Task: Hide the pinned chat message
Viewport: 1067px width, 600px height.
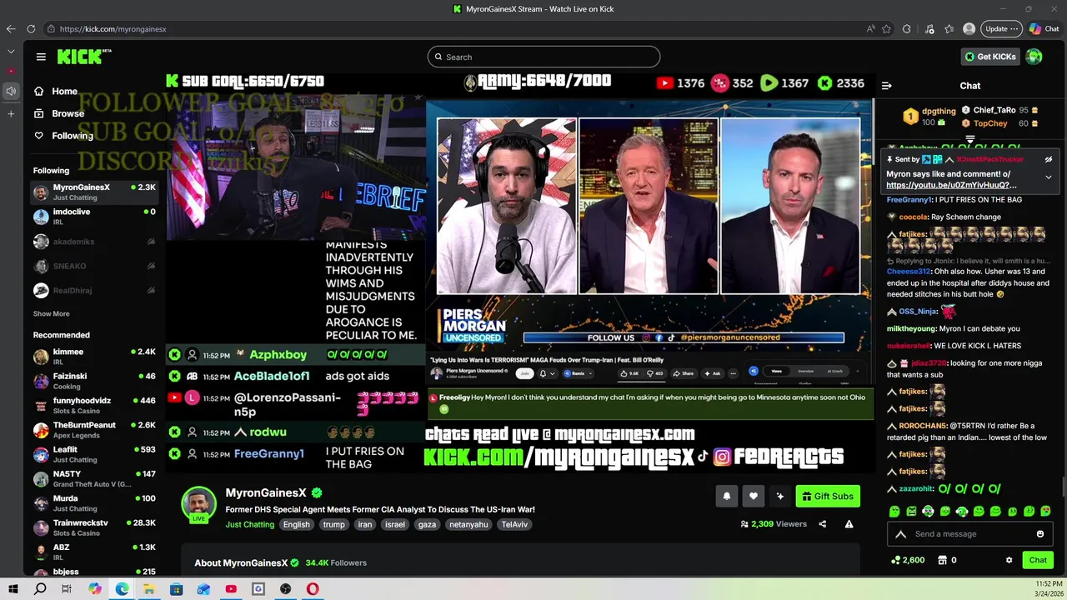Action: [x=1049, y=159]
